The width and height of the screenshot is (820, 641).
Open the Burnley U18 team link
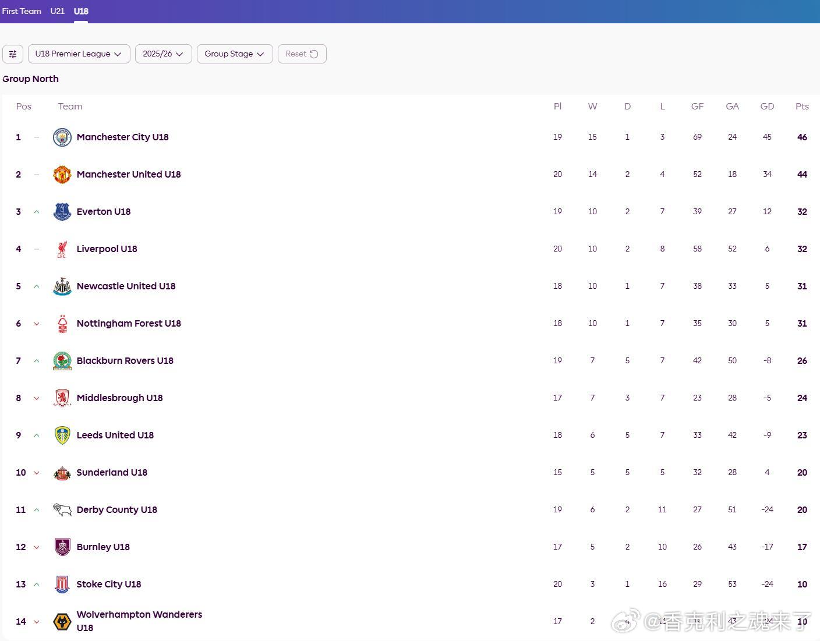(103, 547)
